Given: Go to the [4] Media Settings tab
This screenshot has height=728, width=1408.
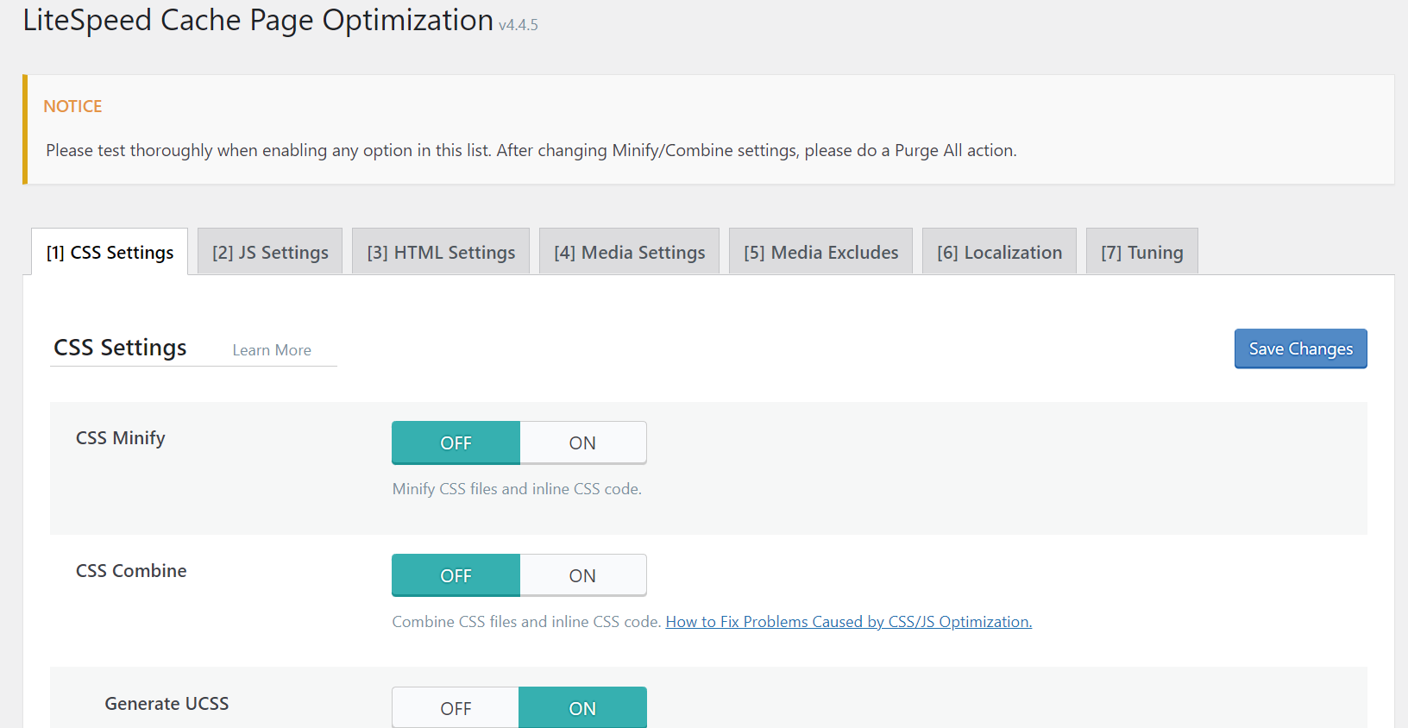Looking at the screenshot, I should [x=630, y=252].
